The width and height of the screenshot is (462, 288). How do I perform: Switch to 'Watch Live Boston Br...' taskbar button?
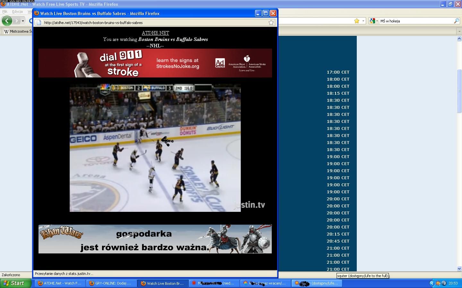point(163,283)
